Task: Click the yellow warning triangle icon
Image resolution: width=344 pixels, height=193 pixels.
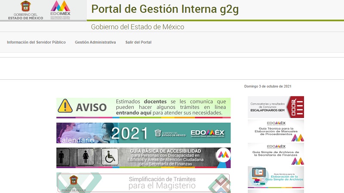Action: click(x=65, y=106)
